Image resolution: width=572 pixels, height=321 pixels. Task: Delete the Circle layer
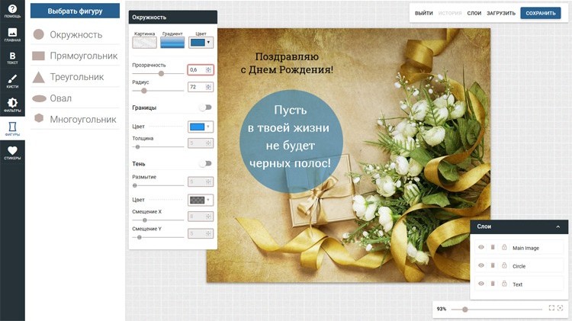[x=493, y=265]
